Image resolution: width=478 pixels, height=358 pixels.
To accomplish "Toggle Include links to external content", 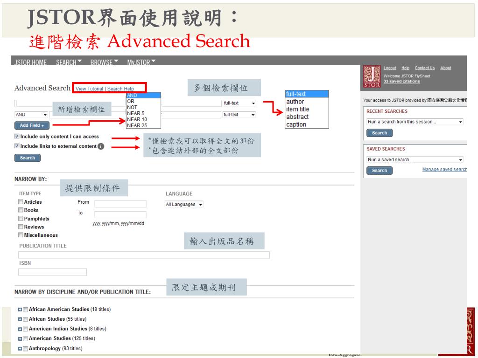I will [17, 146].
